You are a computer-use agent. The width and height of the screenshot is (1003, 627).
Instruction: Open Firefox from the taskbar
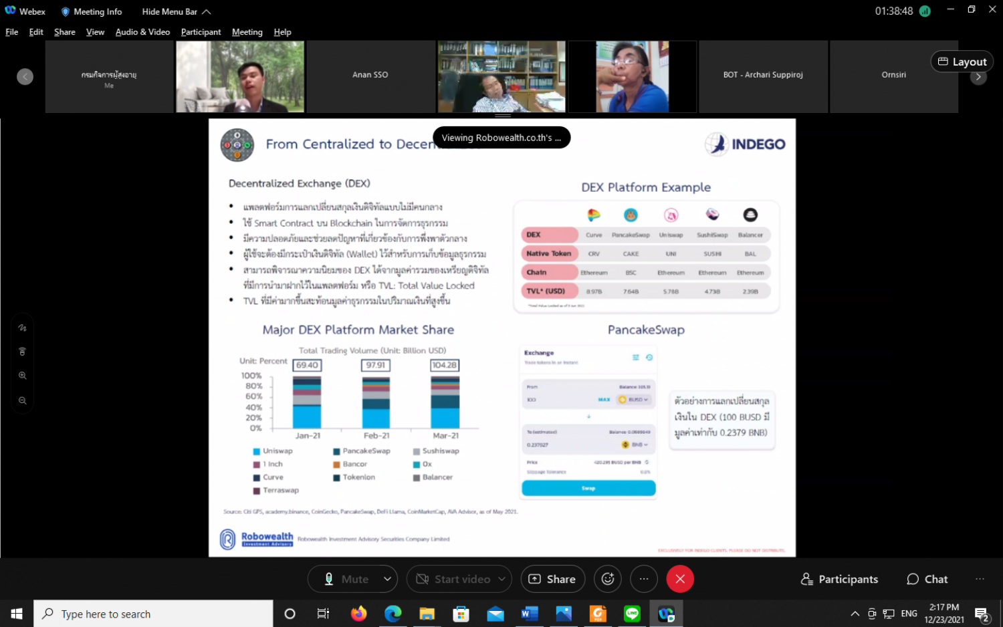pyautogui.click(x=359, y=614)
